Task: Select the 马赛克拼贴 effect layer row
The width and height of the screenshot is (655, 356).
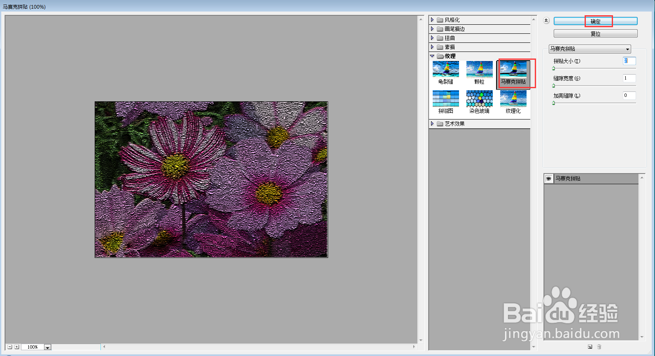Action: tap(591, 178)
